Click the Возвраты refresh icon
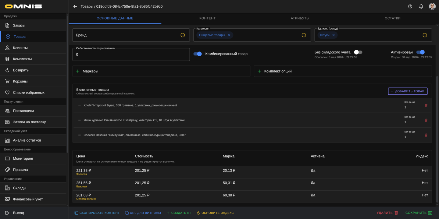 [7, 70]
